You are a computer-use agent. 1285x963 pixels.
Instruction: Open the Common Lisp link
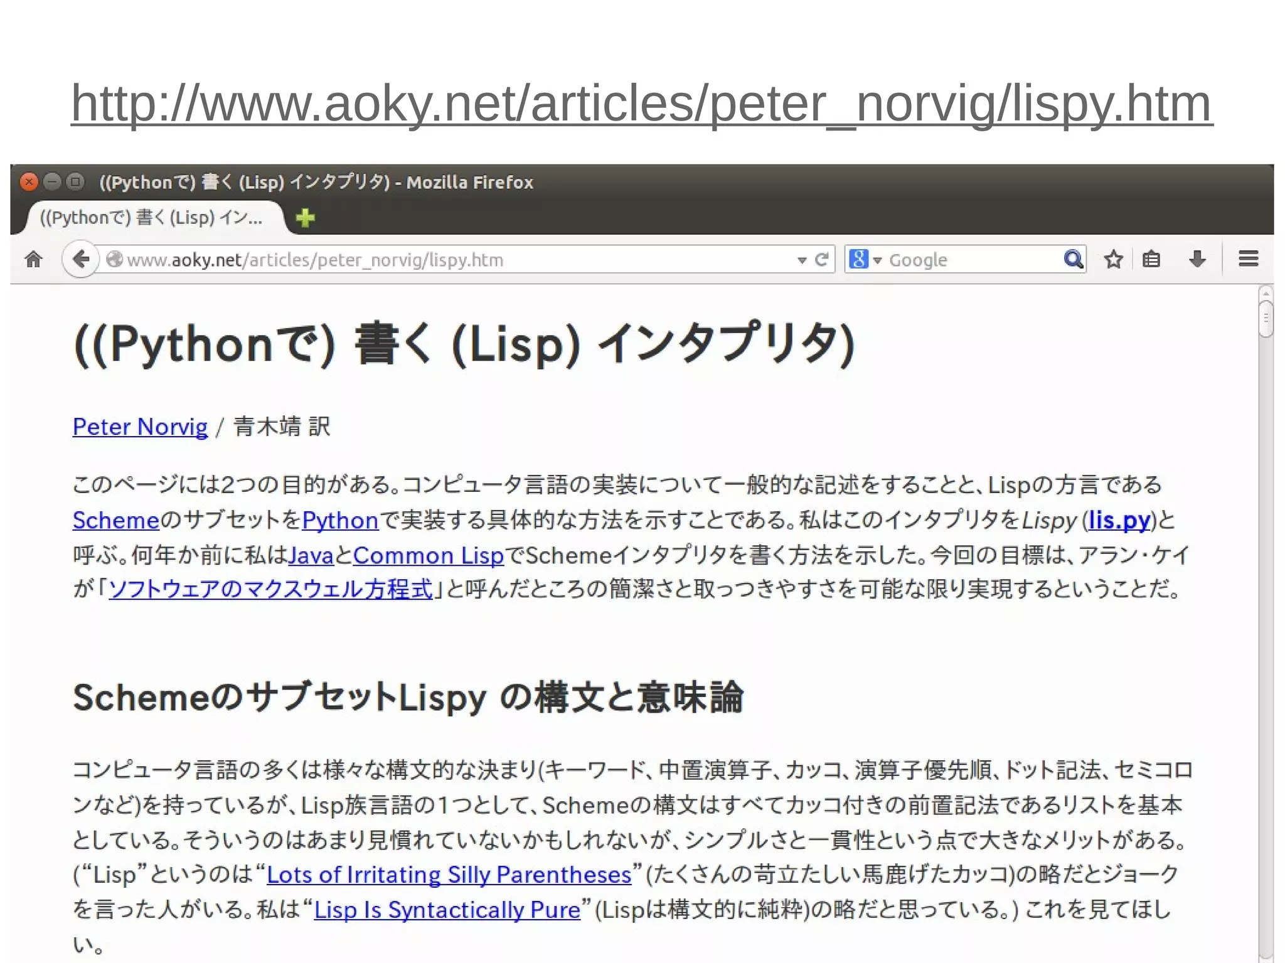click(x=429, y=555)
